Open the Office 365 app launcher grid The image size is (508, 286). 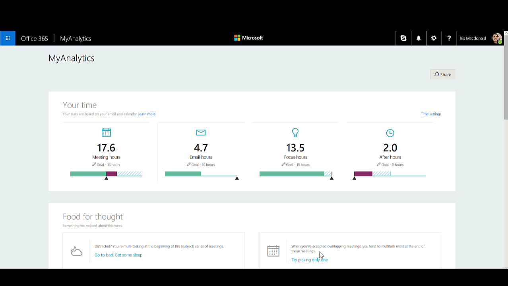[8, 38]
